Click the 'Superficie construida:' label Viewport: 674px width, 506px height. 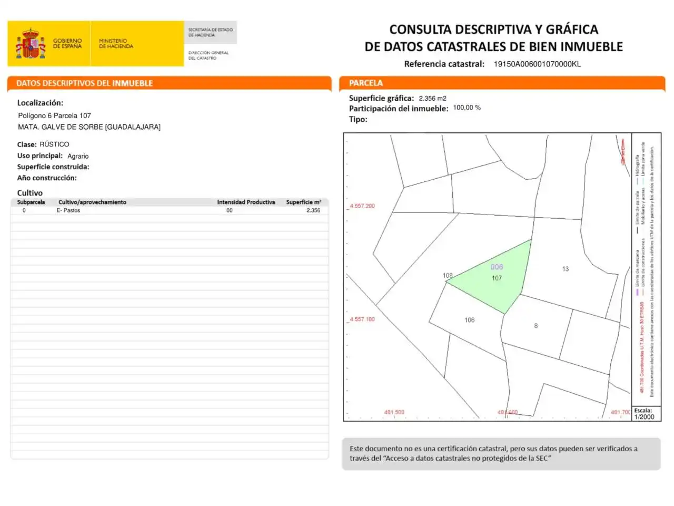[53, 167]
